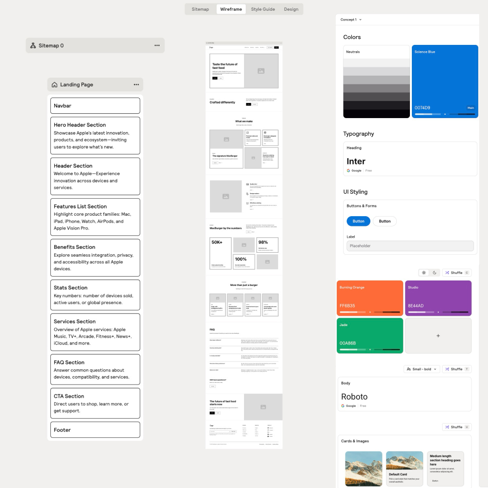Screen dimensions: 488x488
Task: Click the full mountain image card sample
Action: (x=364, y=468)
